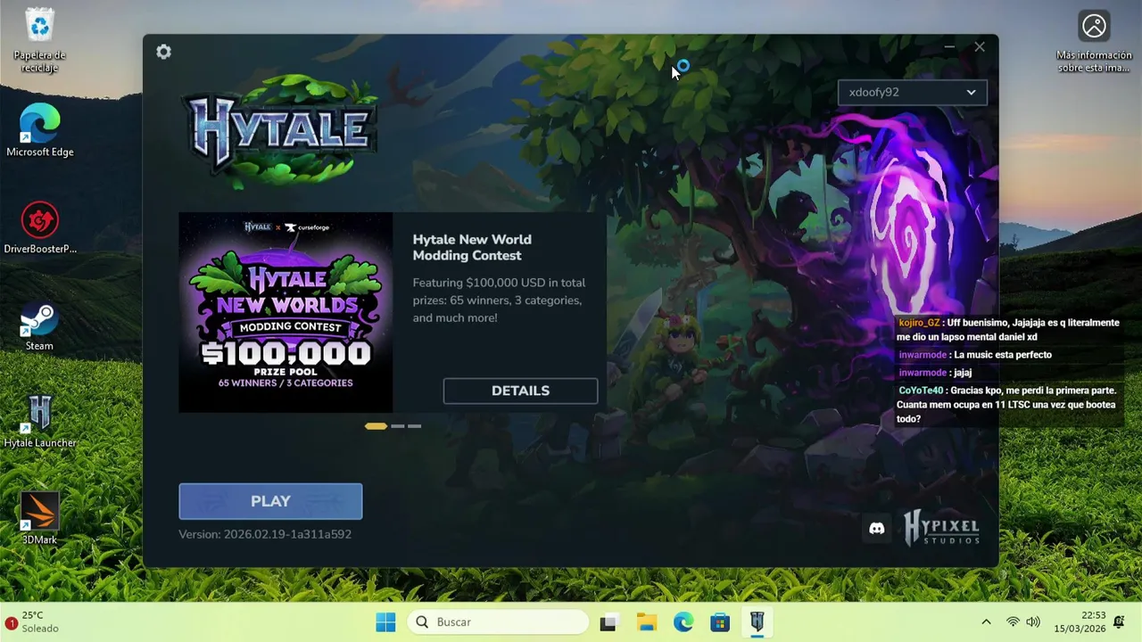Image resolution: width=1142 pixels, height=642 pixels.
Task: Select the first carousel page indicator
Action: [x=376, y=426]
